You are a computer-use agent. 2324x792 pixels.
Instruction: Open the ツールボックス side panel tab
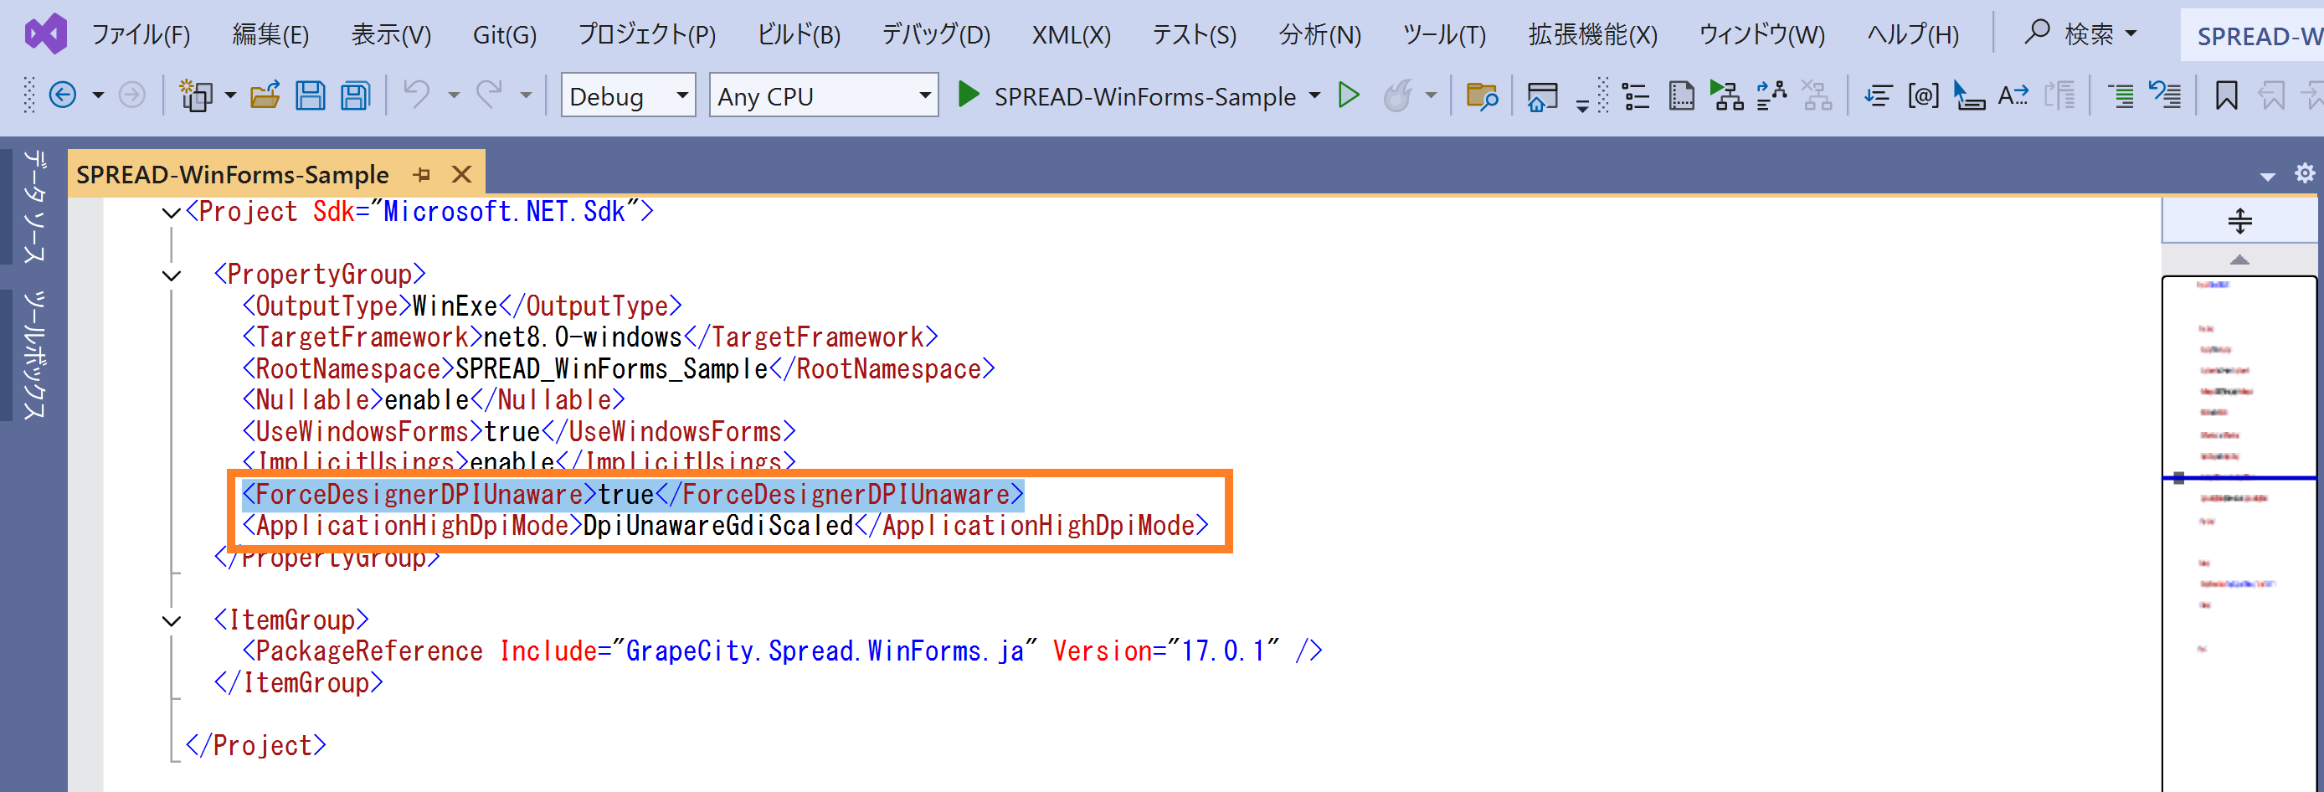tap(33, 354)
